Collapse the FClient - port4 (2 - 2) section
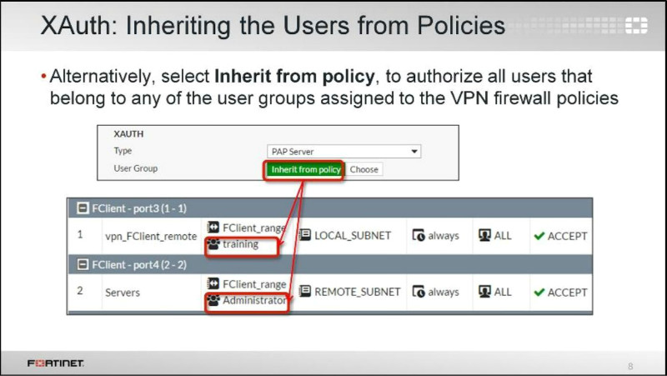The height and width of the screenshot is (376, 667). (x=83, y=264)
